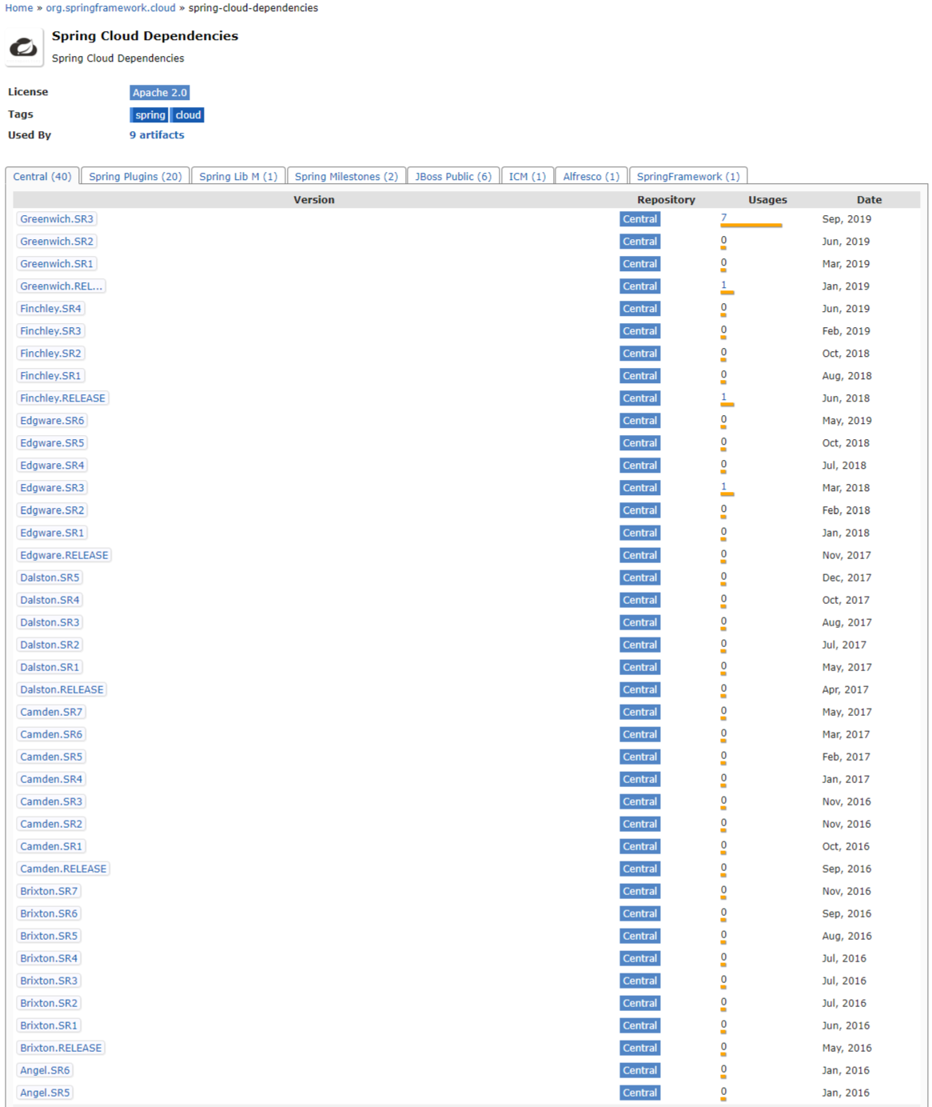Open version Camden.RELEASE
The image size is (932, 1107).
[63, 869]
